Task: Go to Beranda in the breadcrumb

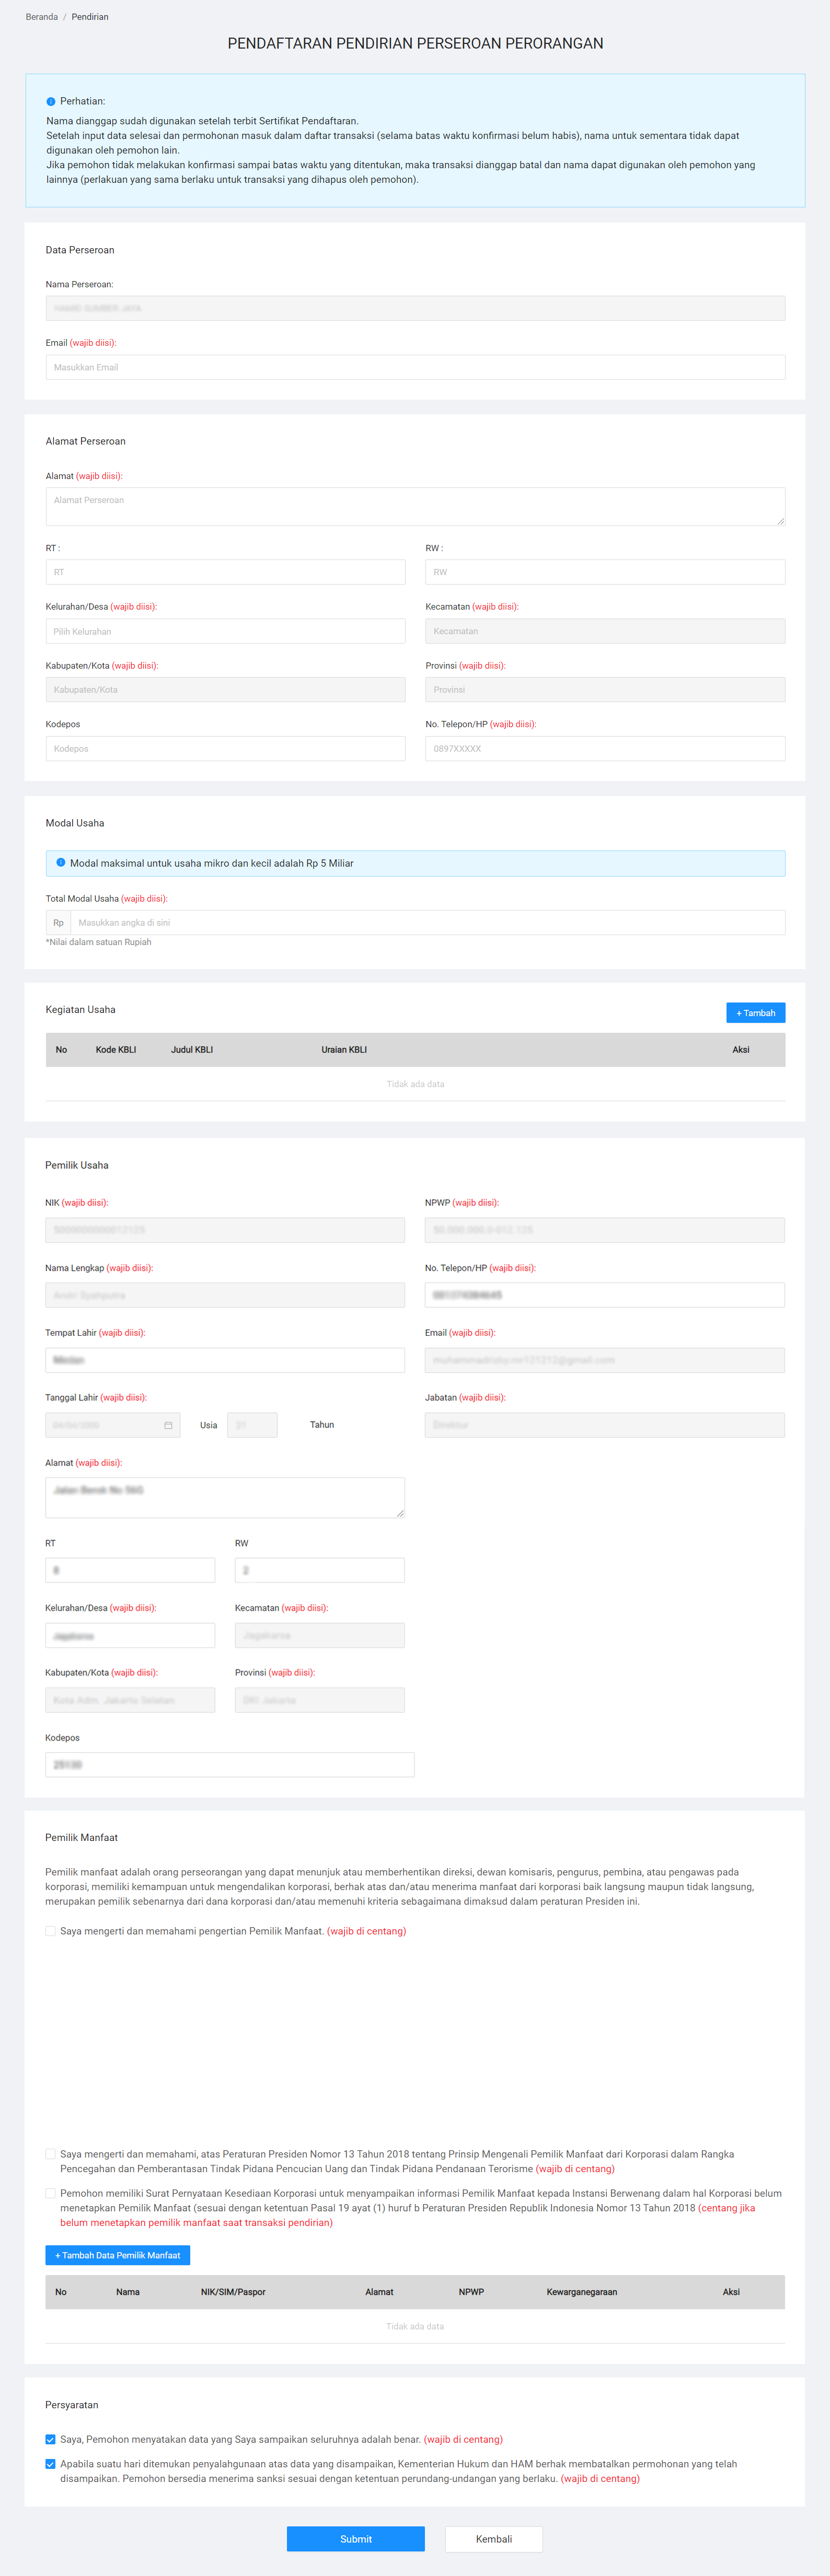Action: coord(41,17)
